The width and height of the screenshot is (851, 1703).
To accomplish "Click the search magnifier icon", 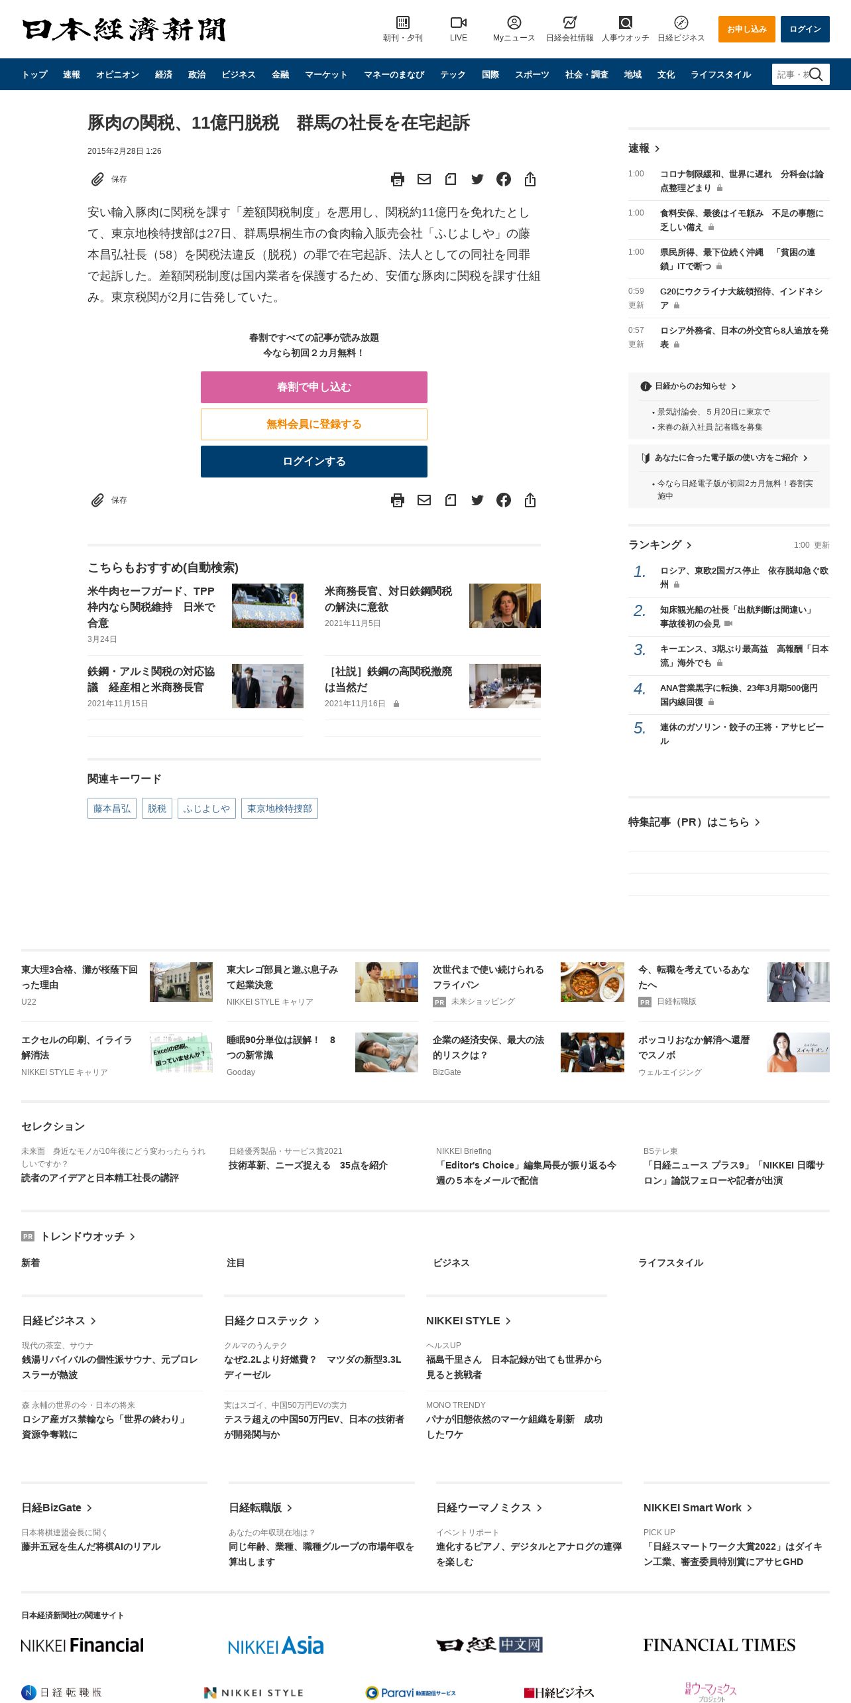I will point(817,74).
